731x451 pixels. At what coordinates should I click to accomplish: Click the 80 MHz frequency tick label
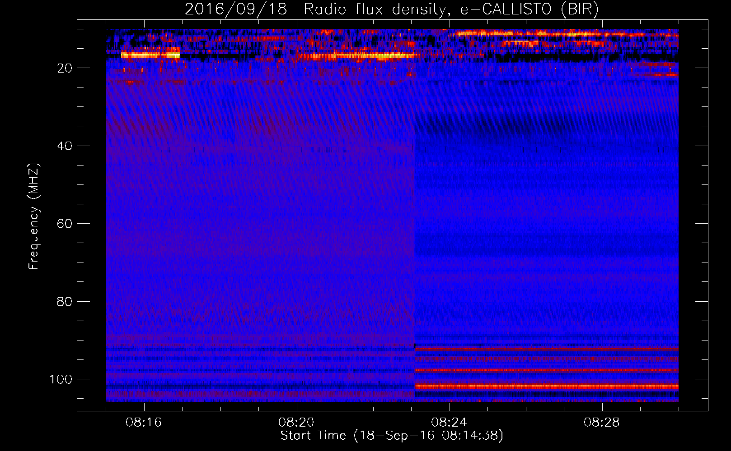point(65,302)
